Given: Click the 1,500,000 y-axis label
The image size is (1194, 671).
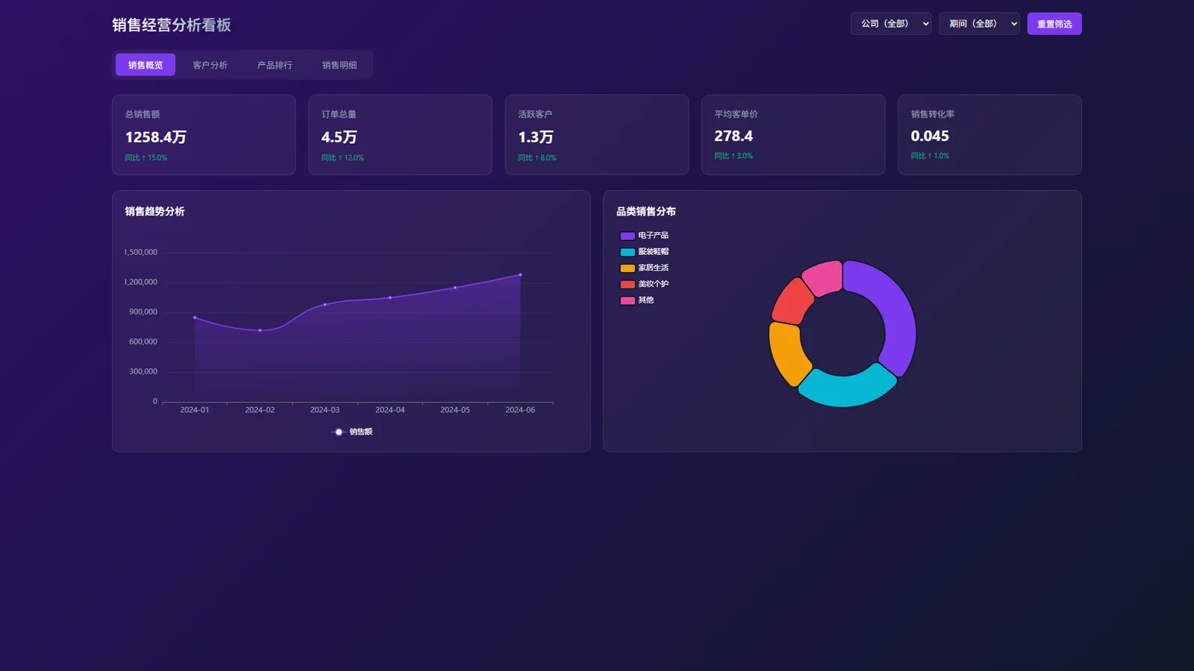Looking at the screenshot, I should pyautogui.click(x=141, y=252).
